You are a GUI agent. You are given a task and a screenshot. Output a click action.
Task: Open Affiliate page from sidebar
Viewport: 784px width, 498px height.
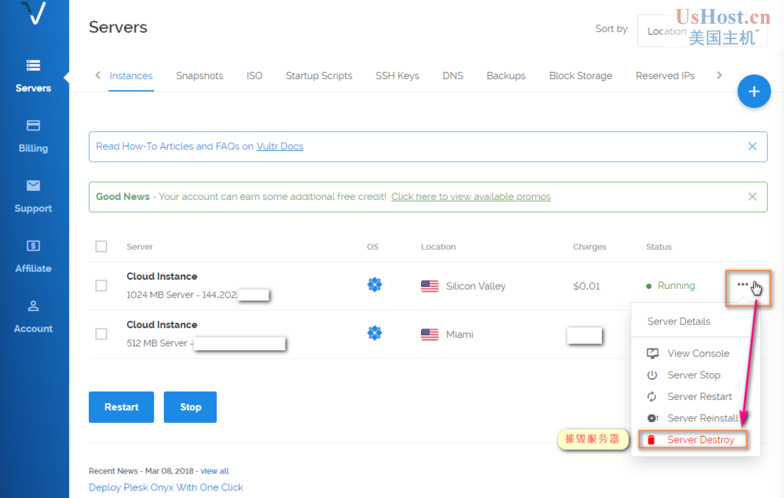33,256
